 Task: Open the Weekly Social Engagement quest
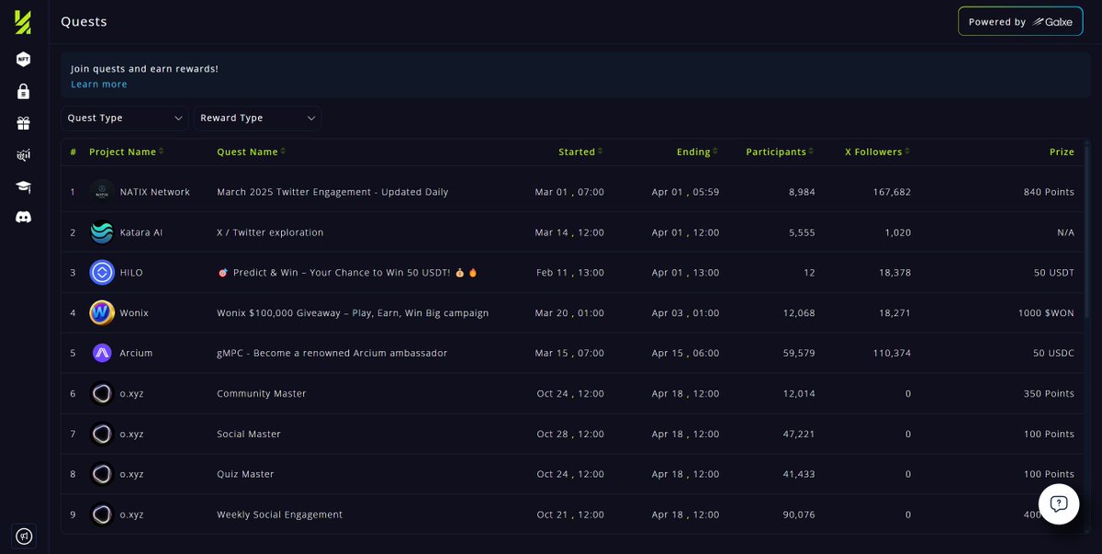[x=280, y=514]
